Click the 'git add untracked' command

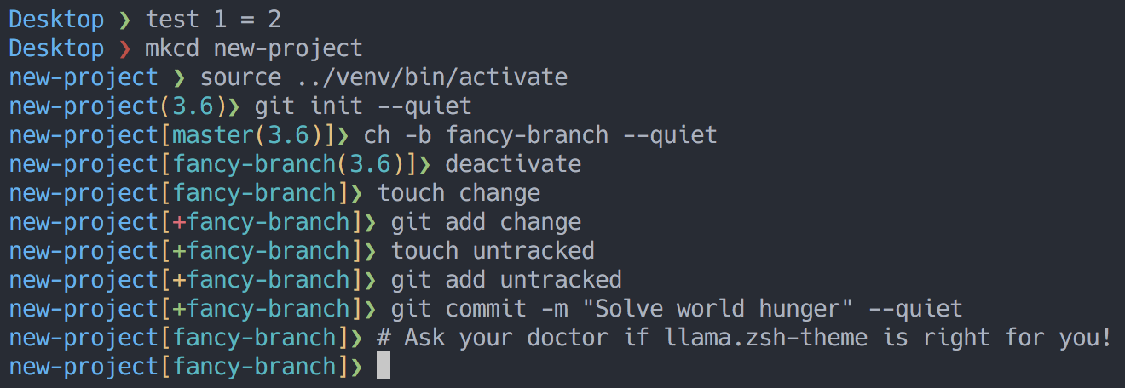point(506,280)
